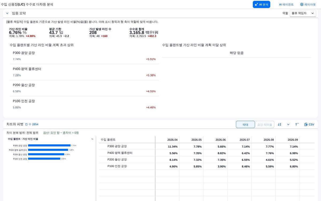Click the +5.38% variance value
321x201 pixels.
[151, 75]
